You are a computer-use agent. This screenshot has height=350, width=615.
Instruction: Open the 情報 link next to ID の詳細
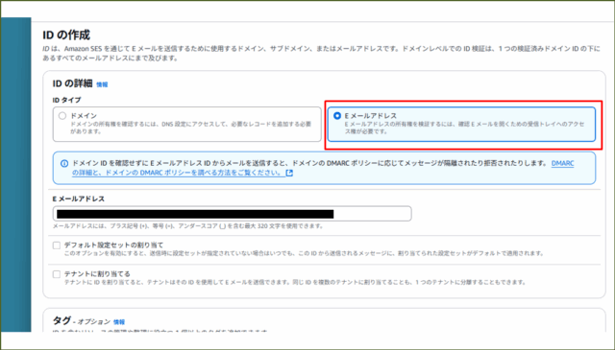(102, 84)
